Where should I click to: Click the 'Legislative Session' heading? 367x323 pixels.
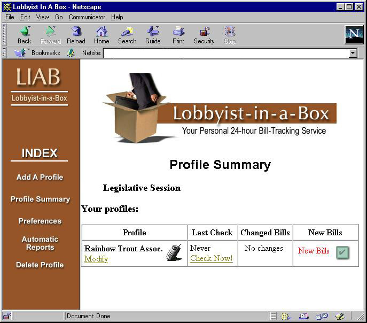click(142, 188)
